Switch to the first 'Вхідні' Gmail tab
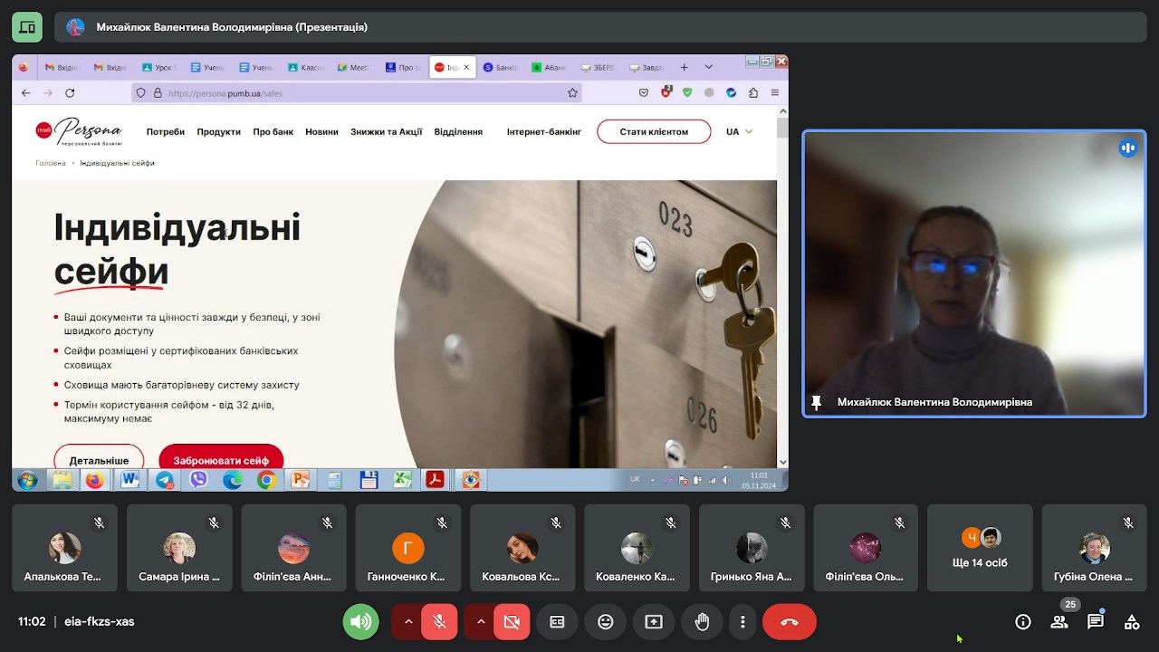This screenshot has width=1159, height=652. coord(61,67)
